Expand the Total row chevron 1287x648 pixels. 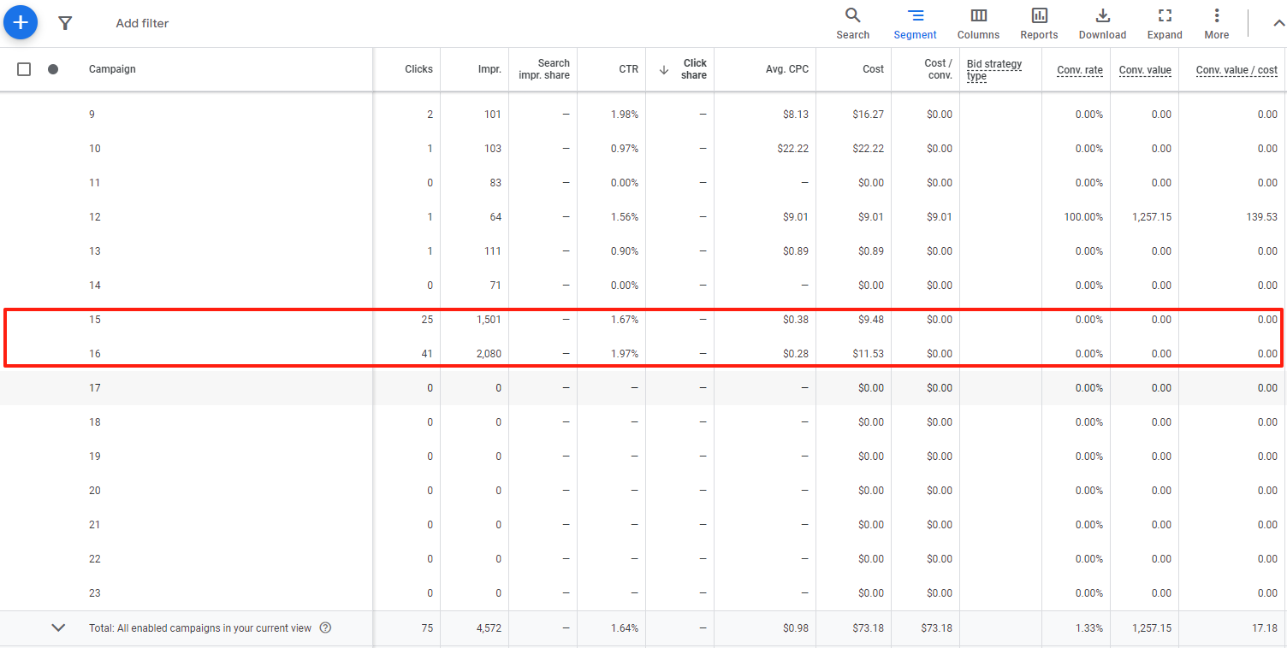click(58, 627)
